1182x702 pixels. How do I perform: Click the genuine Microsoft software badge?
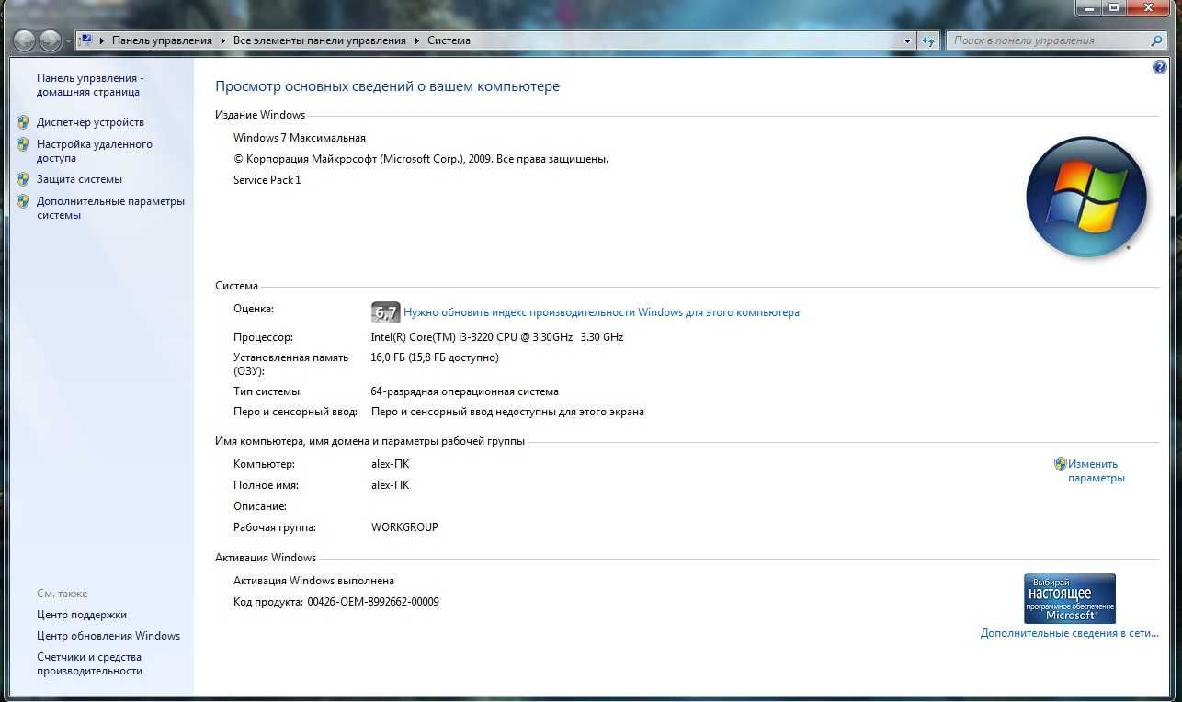(x=1070, y=598)
